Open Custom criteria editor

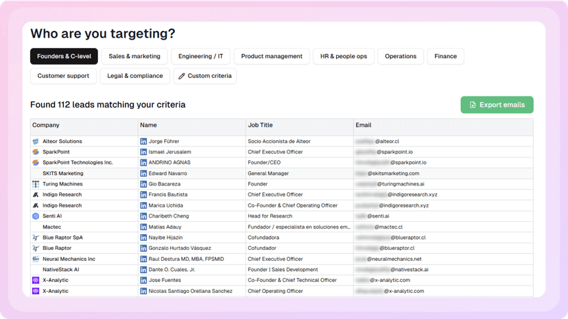pos(205,76)
